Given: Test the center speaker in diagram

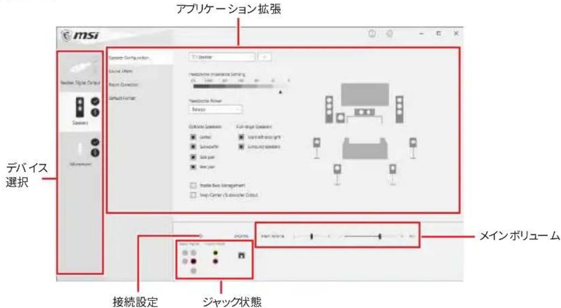Looking at the screenshot, I should [364, 112].
